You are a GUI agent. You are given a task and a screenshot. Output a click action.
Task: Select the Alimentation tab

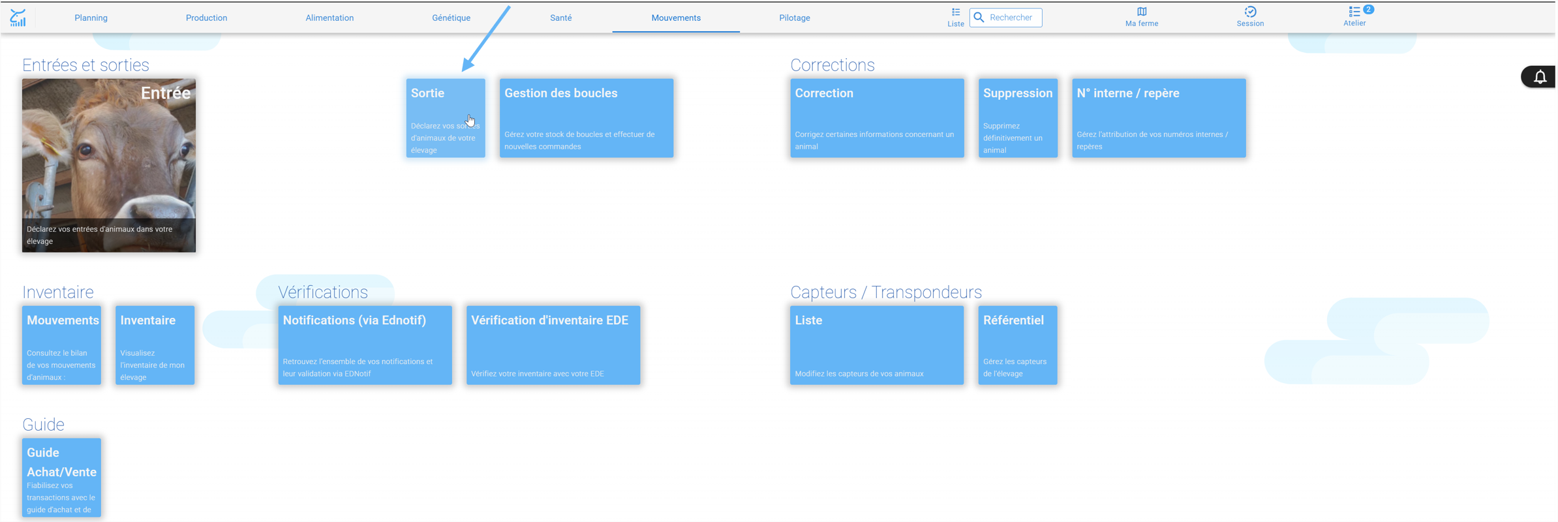tap(329, 18)
